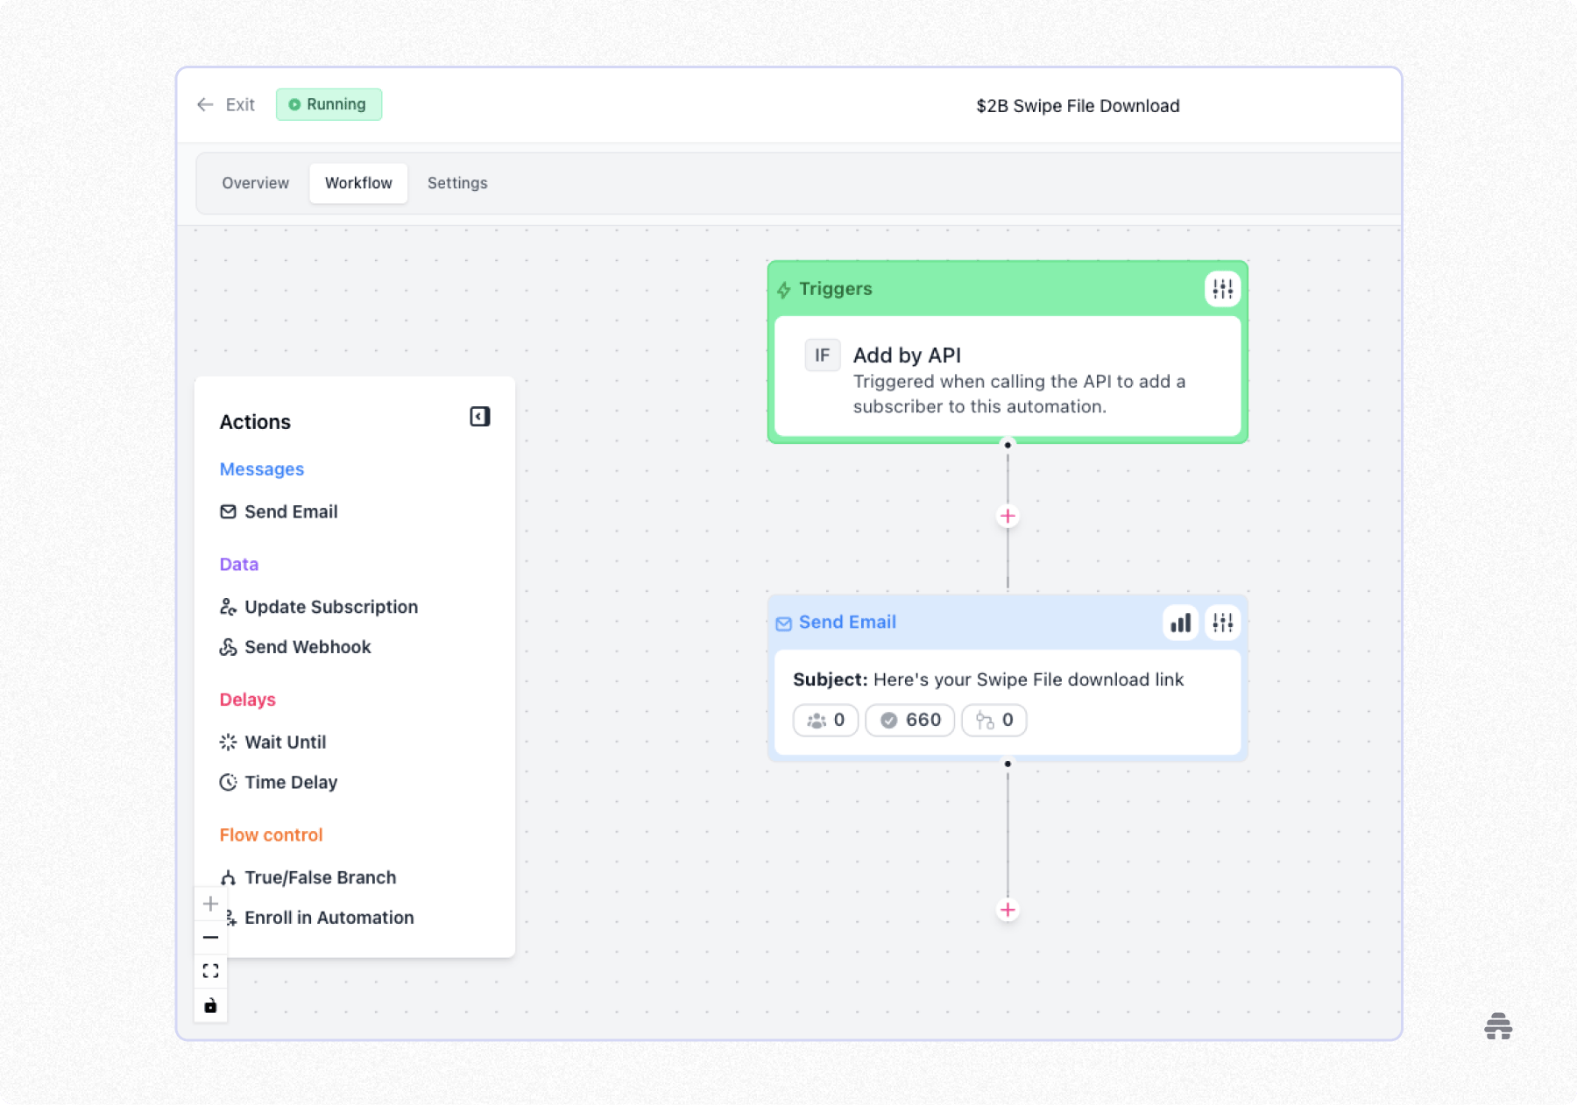Open trigger settings with the sliders icon

(1223, 289)
